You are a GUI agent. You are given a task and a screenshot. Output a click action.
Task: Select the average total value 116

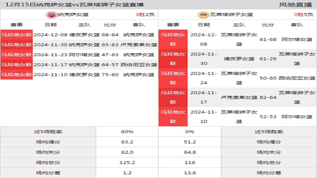pyautogui.click(x=190, y=162)
